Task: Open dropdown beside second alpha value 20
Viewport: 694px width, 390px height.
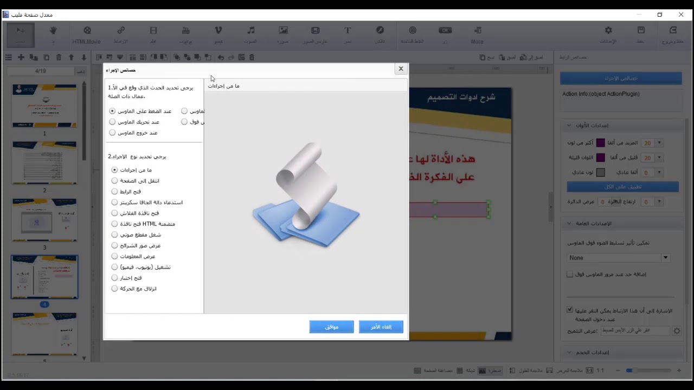Action: (659, 158)
